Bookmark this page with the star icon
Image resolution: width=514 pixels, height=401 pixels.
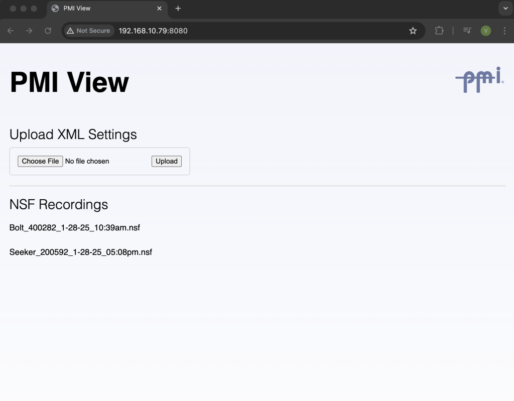[413, 31]
